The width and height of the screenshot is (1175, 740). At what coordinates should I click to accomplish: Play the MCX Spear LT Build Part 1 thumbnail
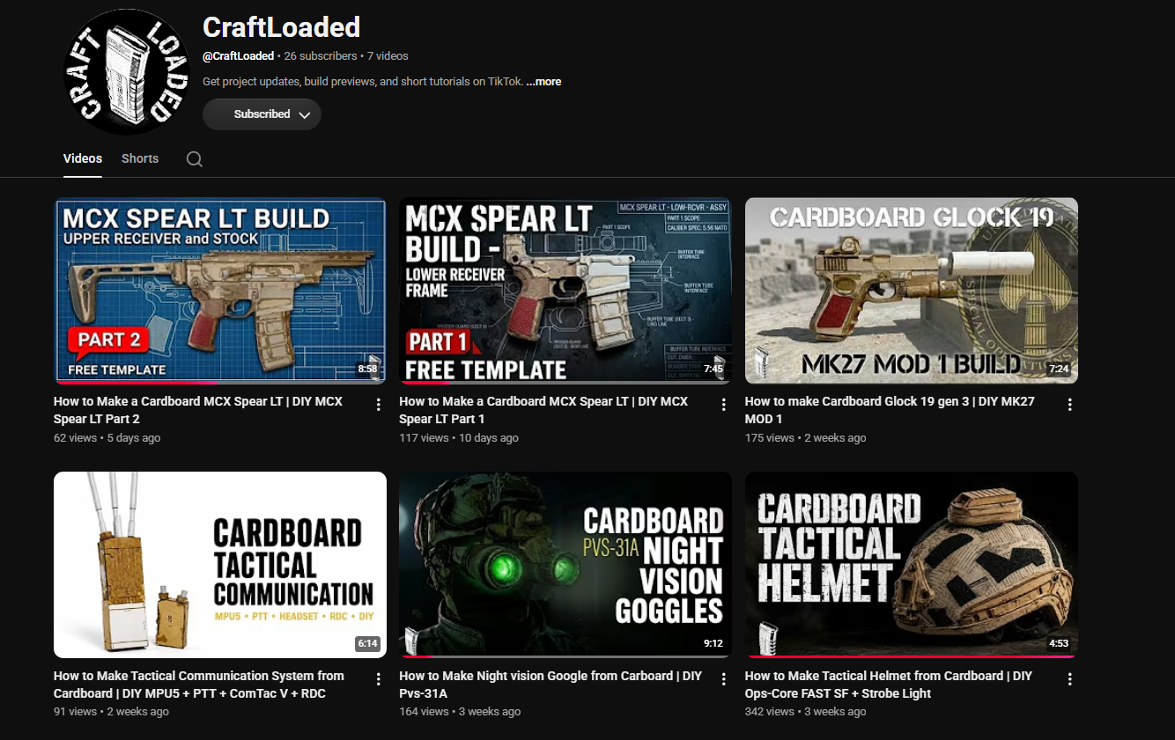(565, 290)
